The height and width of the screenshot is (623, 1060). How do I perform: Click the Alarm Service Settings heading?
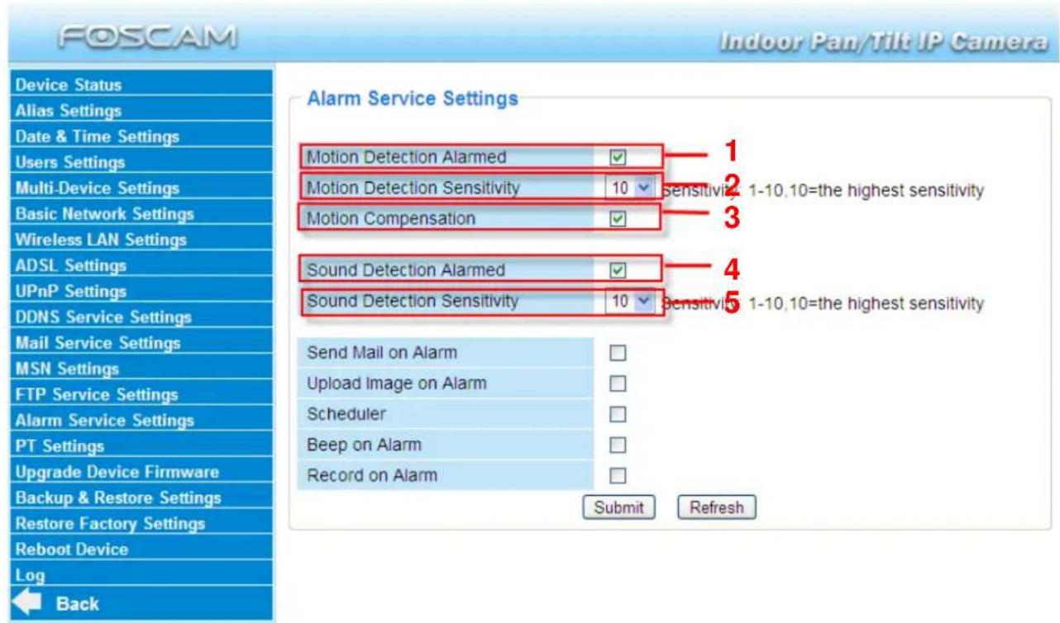pos(413,99)
